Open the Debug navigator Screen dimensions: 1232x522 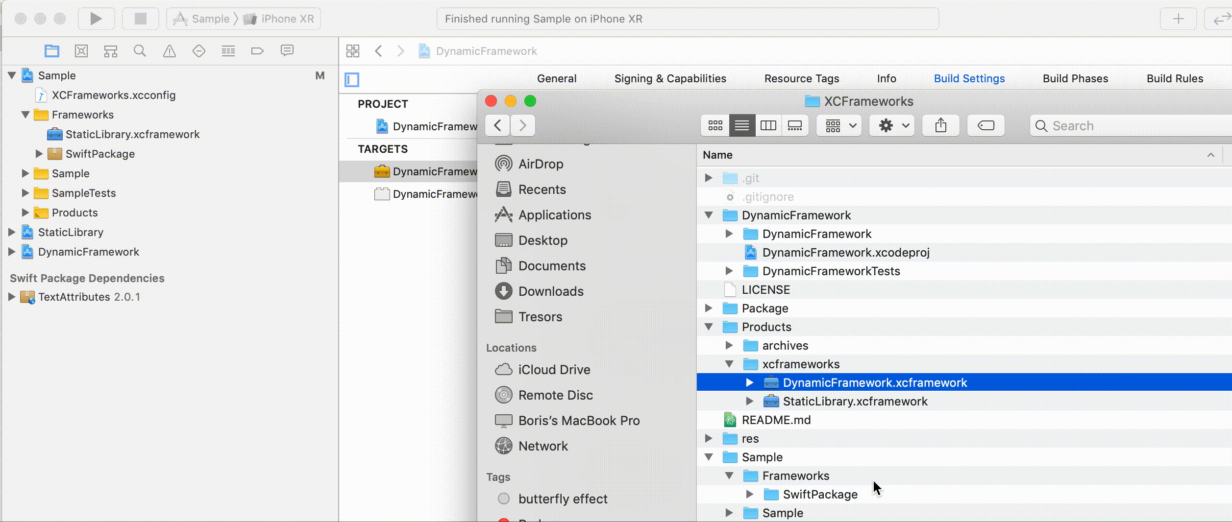[x=228, y=51]
